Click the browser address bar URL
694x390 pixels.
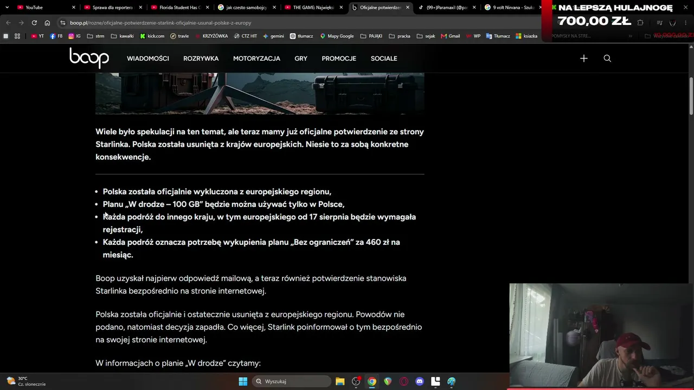click(x=160, y=23)
